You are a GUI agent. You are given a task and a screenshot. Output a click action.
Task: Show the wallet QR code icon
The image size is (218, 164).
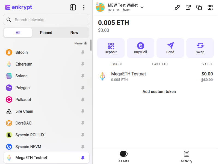210,7
